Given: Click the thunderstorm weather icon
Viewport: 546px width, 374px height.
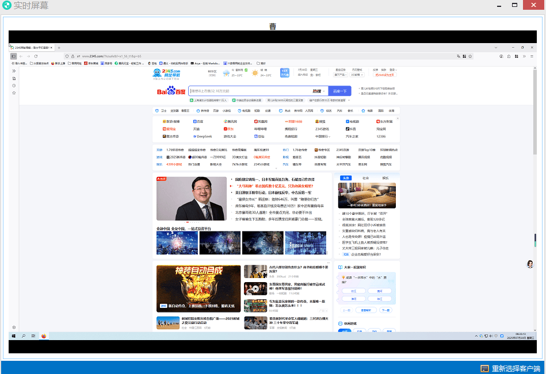Looking at the screenshot, I should 226,73.
